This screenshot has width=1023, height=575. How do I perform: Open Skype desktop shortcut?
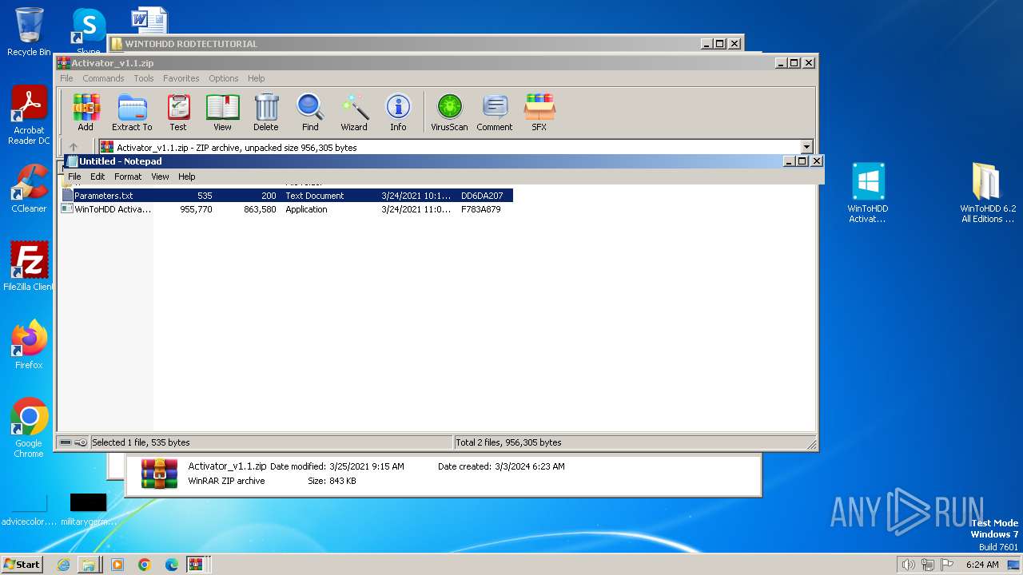pos(88,32)
